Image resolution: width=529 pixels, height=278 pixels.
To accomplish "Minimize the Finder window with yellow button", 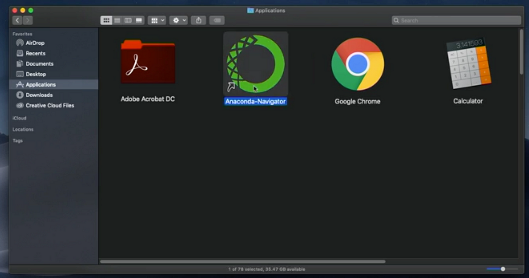I will pyautogui.click(x=23, y=10).
